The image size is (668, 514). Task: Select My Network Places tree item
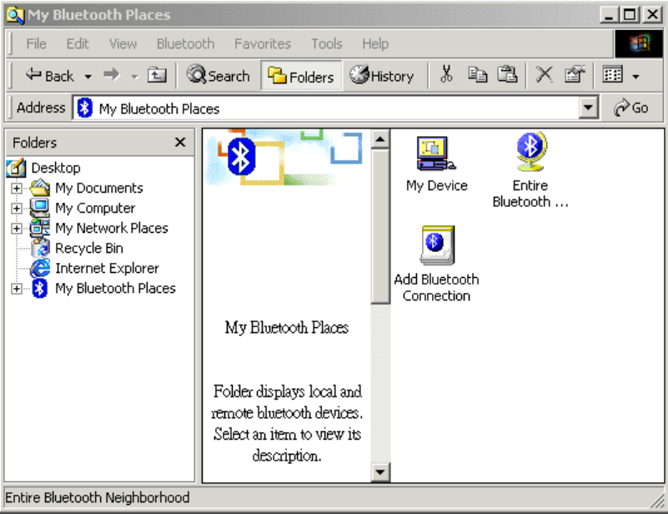tap(112, 228)
